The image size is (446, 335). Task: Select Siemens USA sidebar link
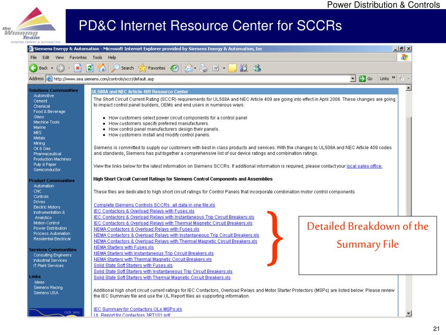pos(46,293)
